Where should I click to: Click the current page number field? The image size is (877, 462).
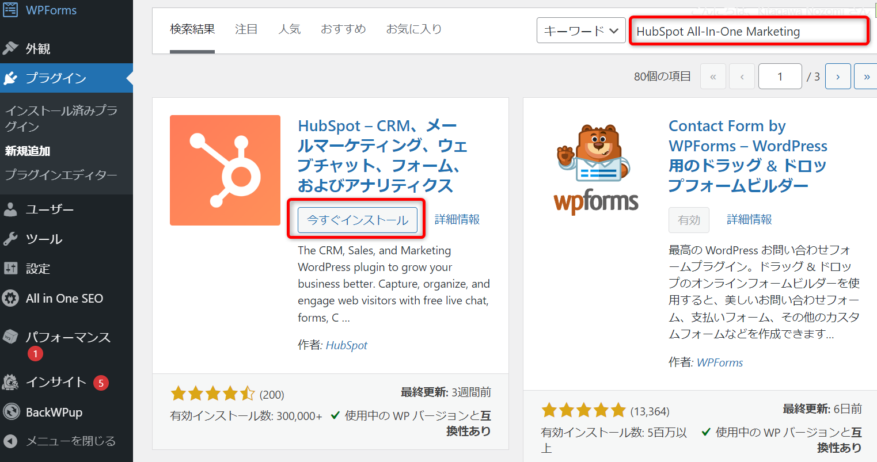tap(780, 77)
